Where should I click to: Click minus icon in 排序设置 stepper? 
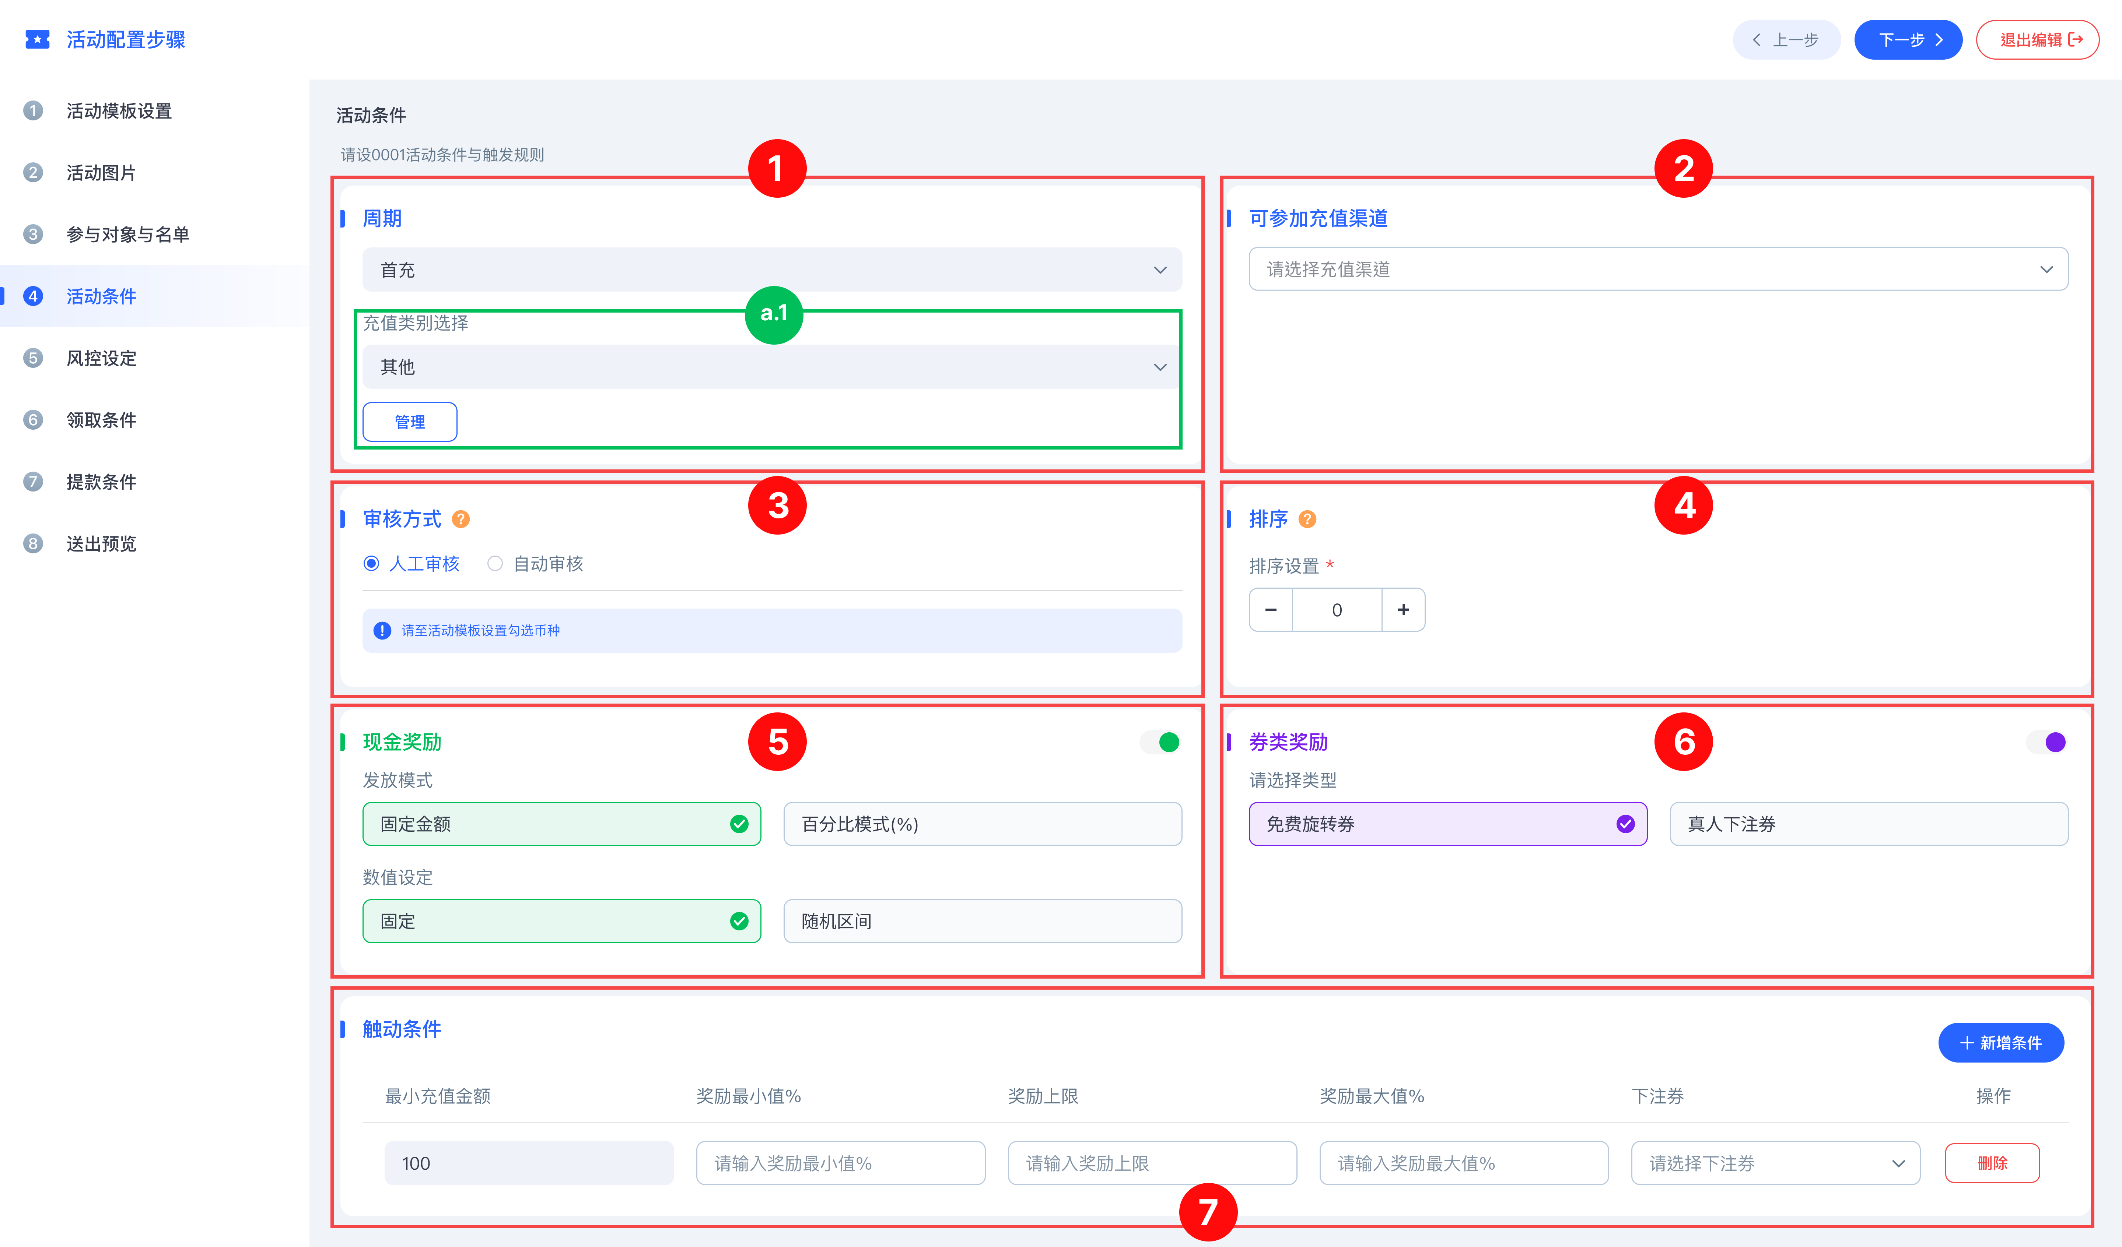[1271, 610]
